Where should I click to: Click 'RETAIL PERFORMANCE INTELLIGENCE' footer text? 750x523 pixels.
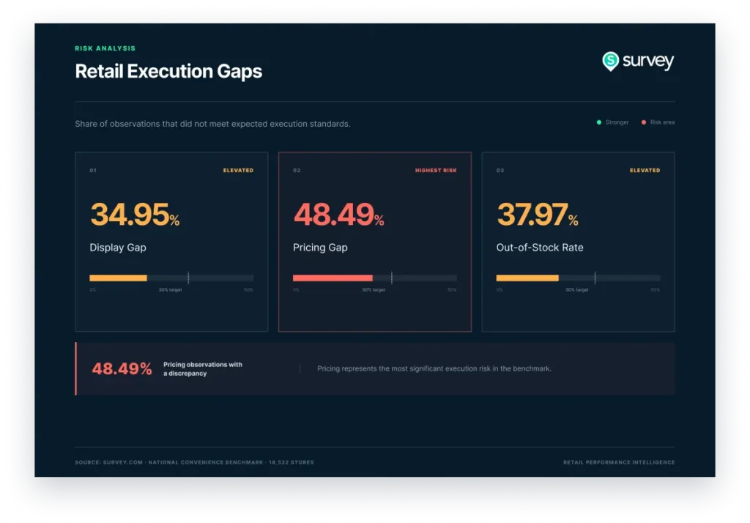[619, 463]
